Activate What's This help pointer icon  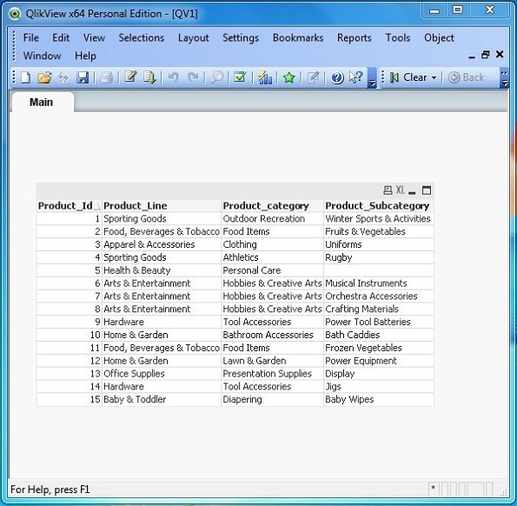356,77
